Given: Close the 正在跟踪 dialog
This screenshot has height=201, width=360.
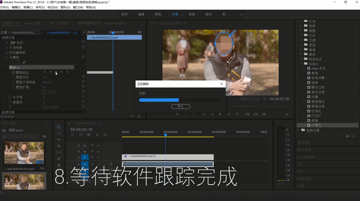Looking at the screenshot, I should click(x=222, y=84).
